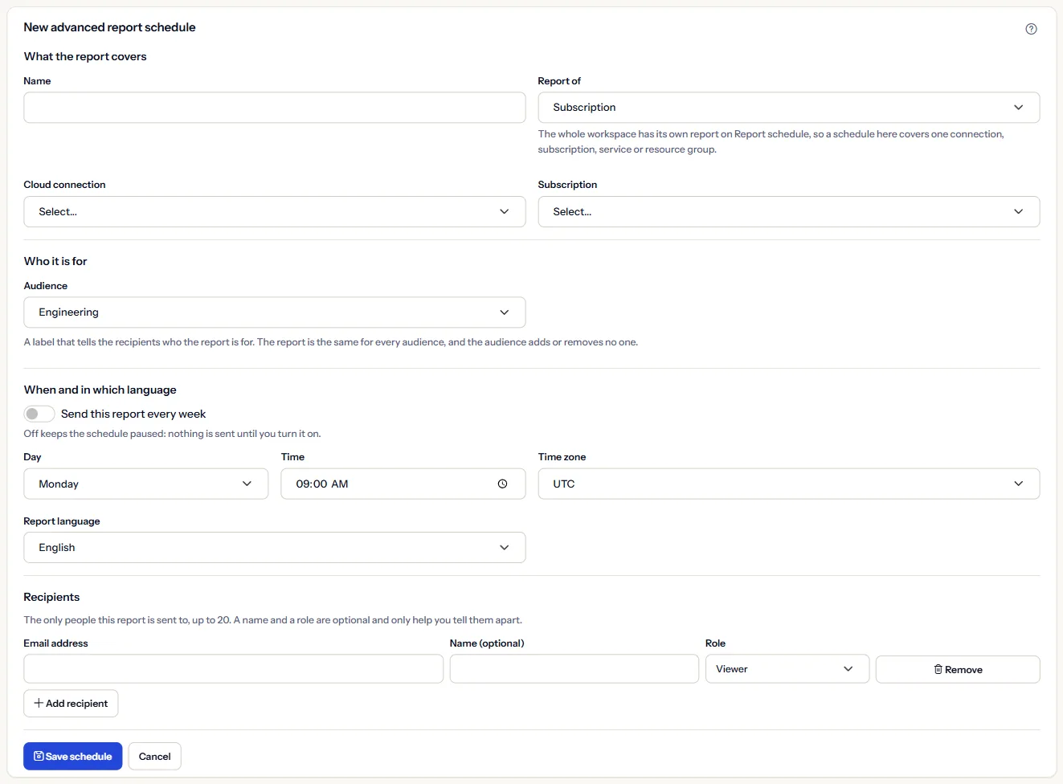
Task: Toggle Send this report every week
Action: (x=39, y=414)
